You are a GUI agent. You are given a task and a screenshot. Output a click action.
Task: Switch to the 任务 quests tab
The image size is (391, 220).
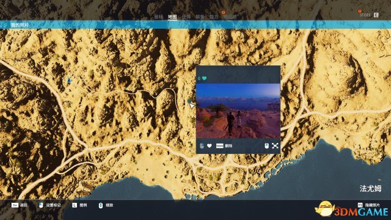point(186,16)
